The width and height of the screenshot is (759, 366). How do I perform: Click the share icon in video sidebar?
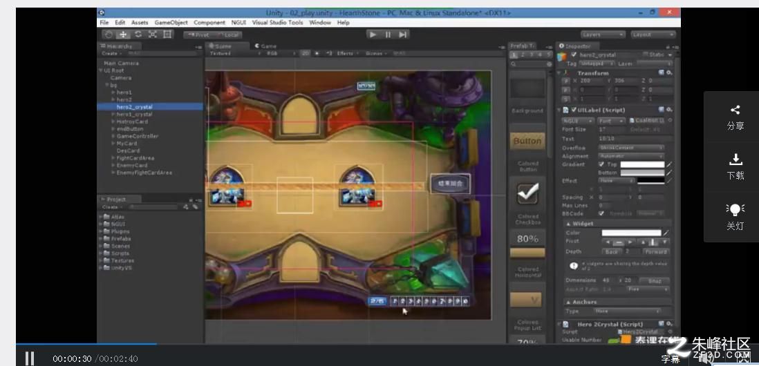(x=735, y=110)
